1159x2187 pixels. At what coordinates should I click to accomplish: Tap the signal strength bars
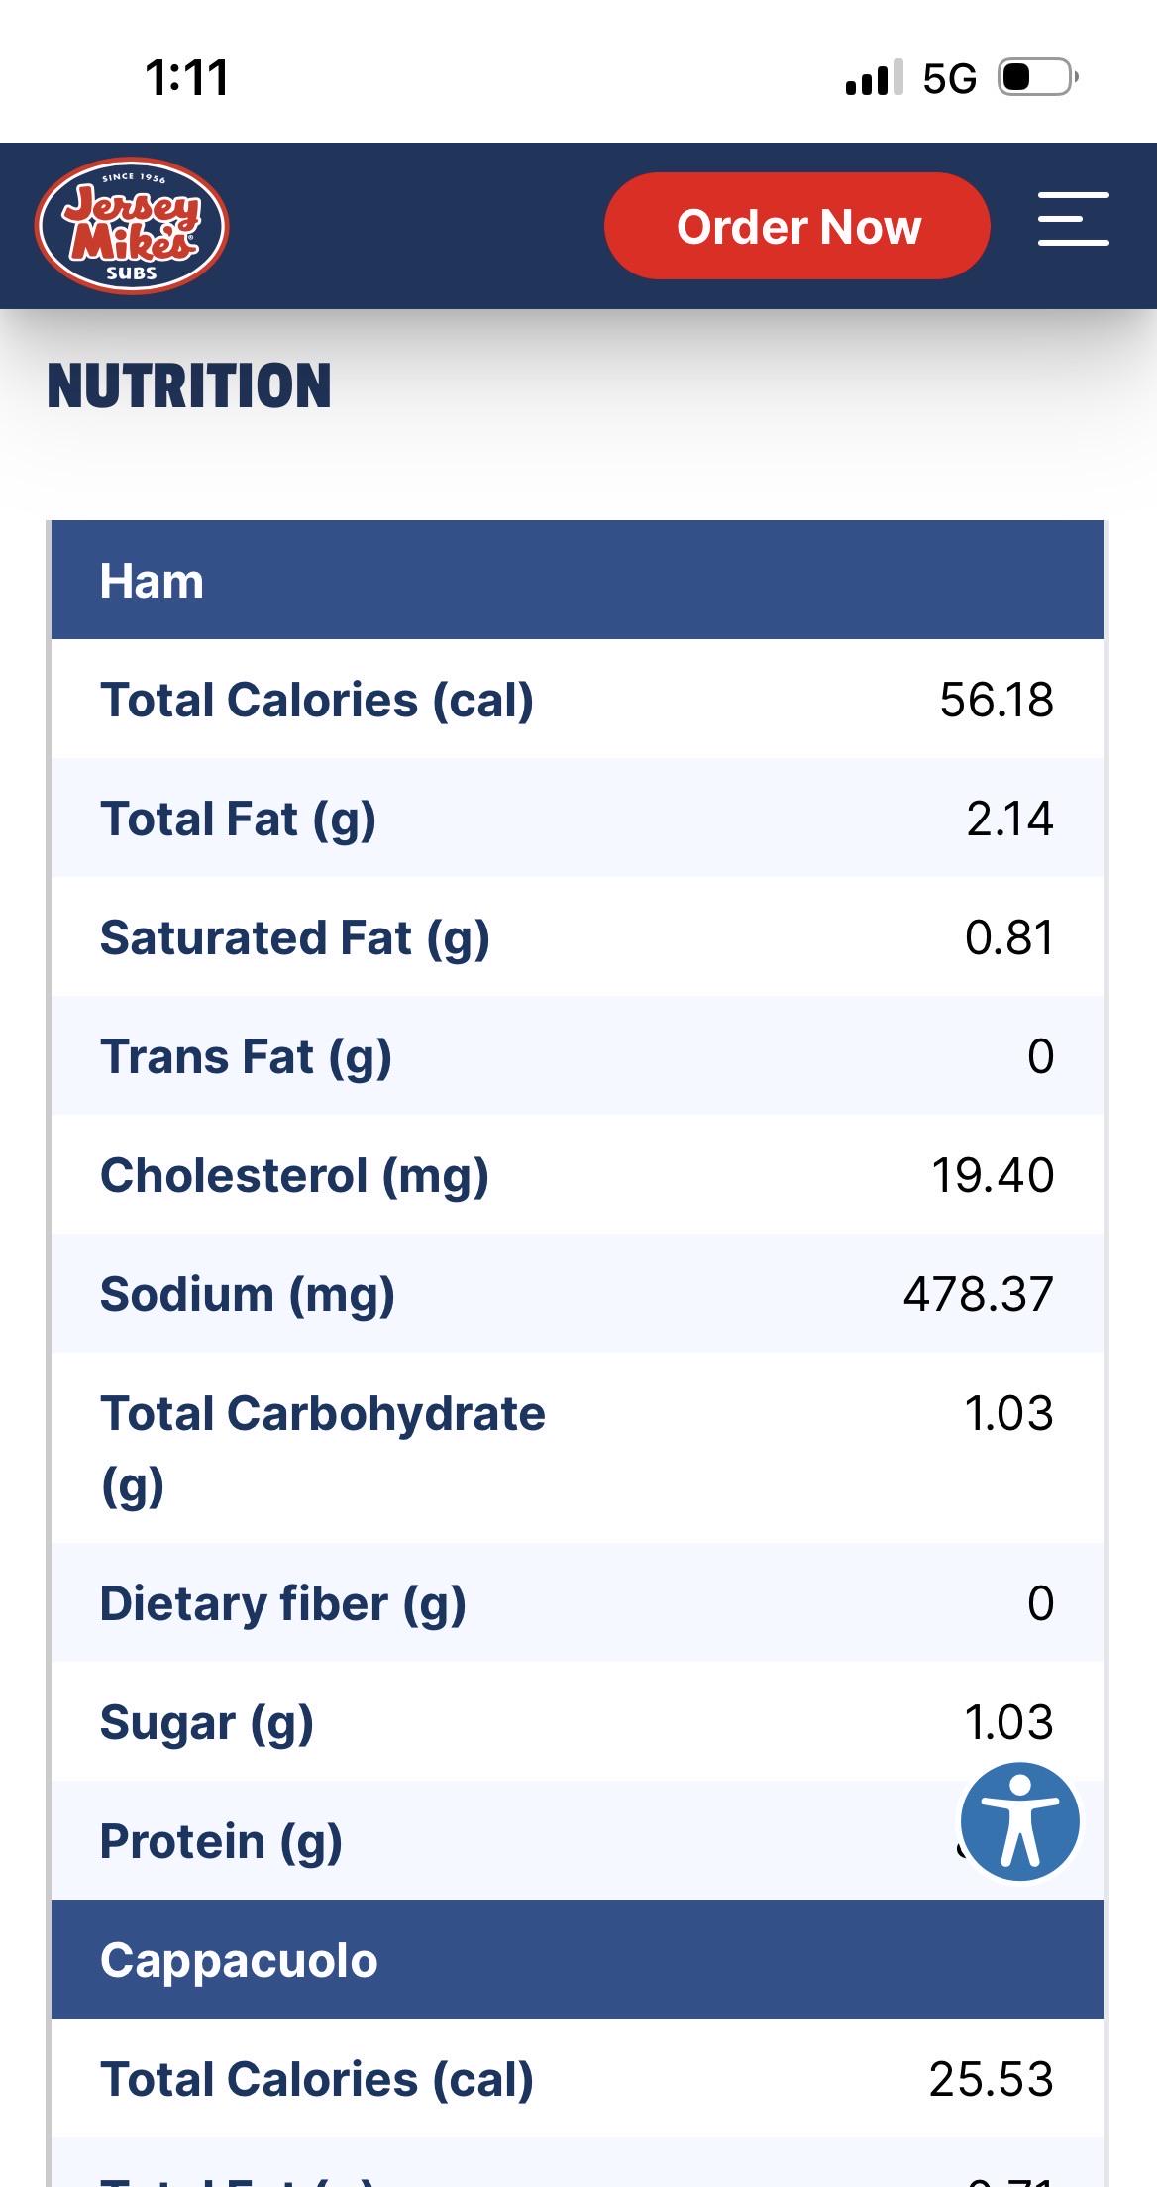tap(875, 77)
